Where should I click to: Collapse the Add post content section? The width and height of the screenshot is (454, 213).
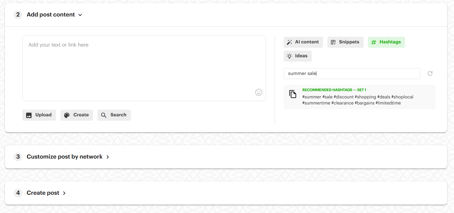pos(80,15)
